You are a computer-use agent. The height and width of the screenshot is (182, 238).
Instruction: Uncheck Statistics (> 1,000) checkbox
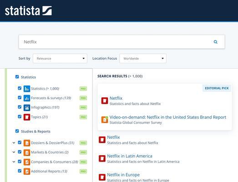coord(20,88)
